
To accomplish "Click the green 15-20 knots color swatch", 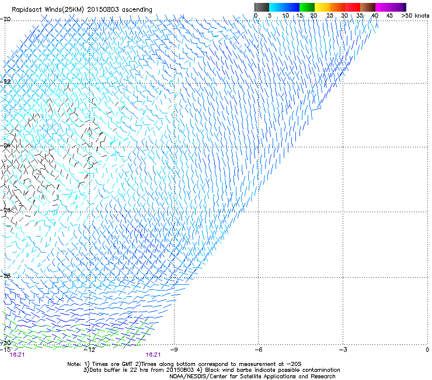I will coord(307,7).
